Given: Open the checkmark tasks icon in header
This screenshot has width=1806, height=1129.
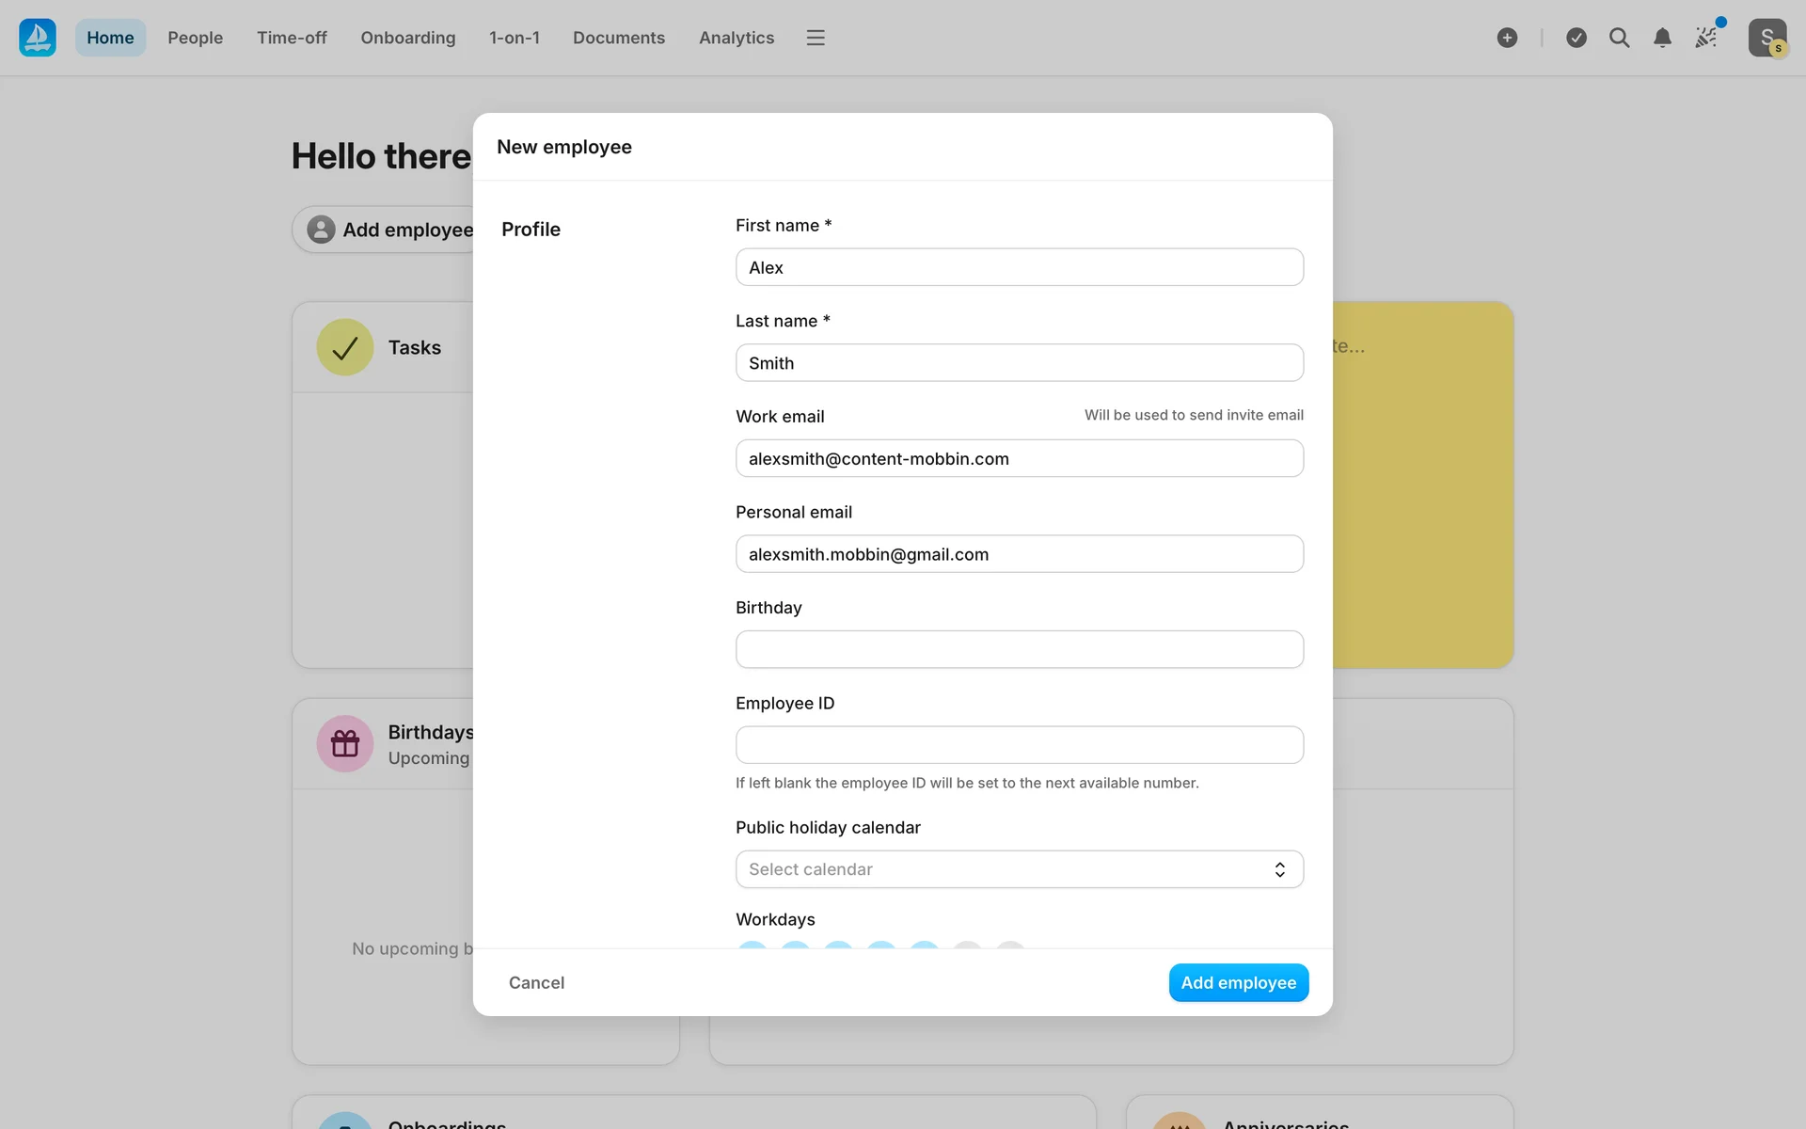Looking at the screenshot, I should (x=1576, y=38).
